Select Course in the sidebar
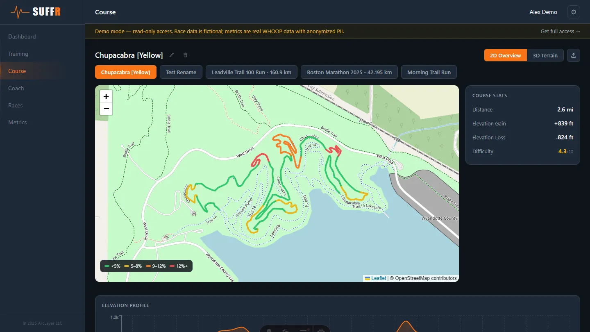The width and height of the screenshot is (590, 332). pos(17,71)
